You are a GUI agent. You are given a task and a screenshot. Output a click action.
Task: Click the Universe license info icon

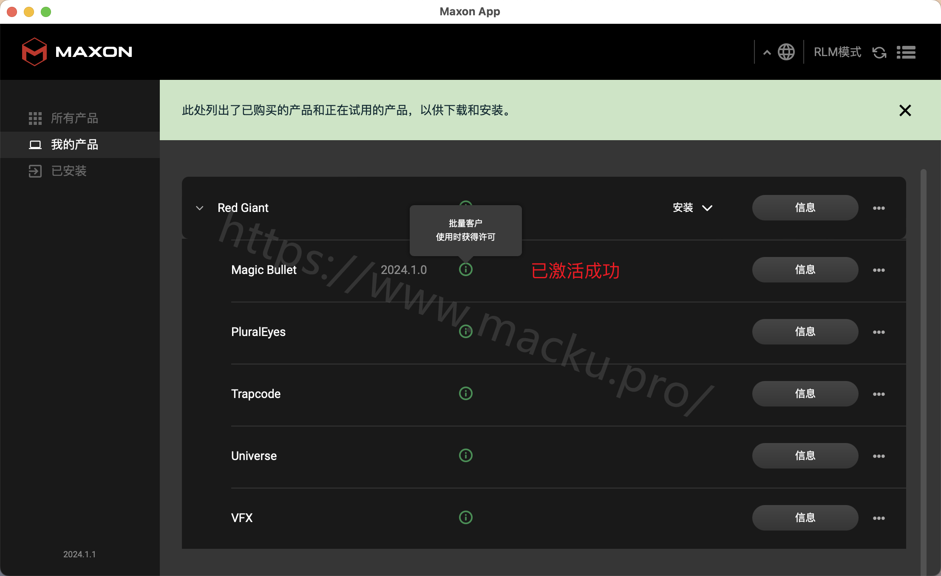coord(466,455)
